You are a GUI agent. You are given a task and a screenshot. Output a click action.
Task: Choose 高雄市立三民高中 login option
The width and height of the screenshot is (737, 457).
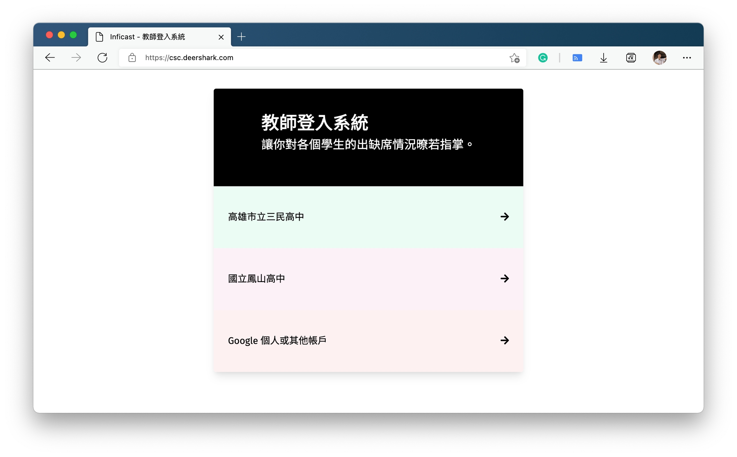(x=368, y=217)
